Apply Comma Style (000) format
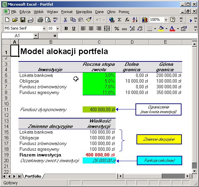Image resolution: width=199 pixels, height=187 pixels. [124, 29]
